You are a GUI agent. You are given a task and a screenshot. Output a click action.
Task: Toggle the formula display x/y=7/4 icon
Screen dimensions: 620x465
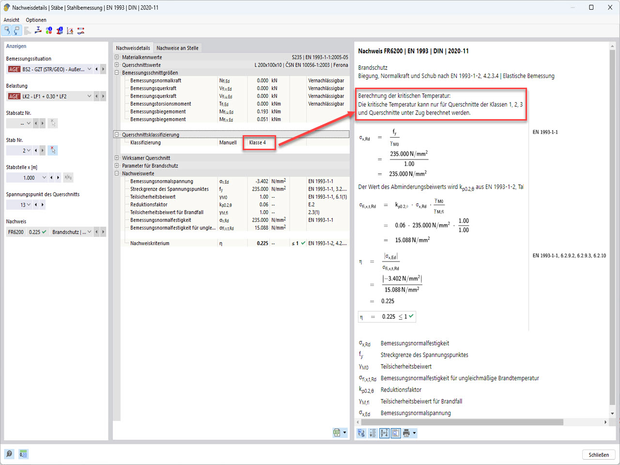point(384,433)
